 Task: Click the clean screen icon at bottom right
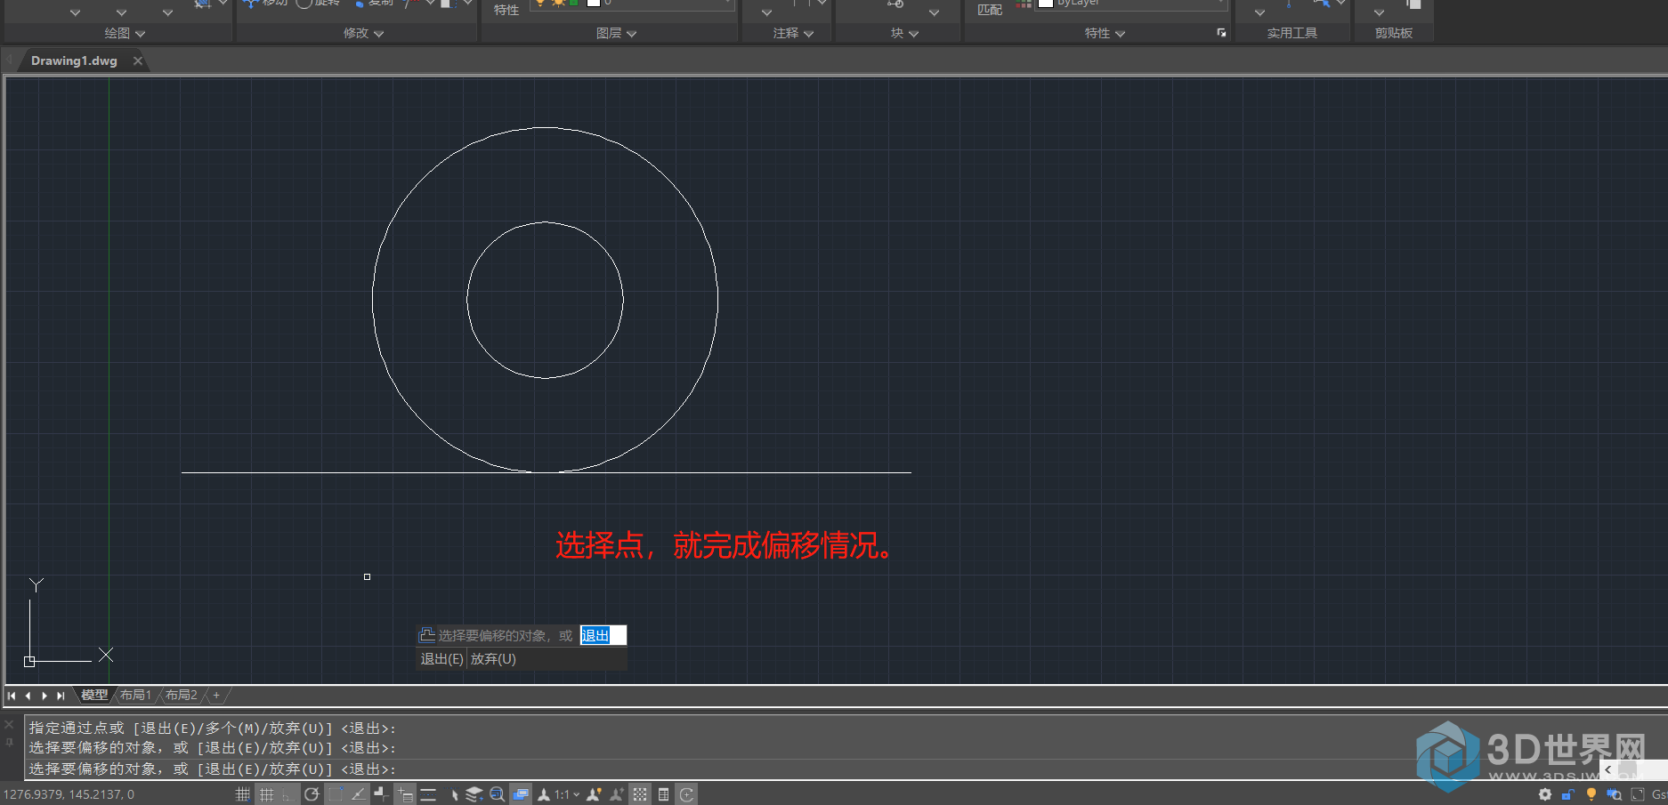coord(1638,794)
